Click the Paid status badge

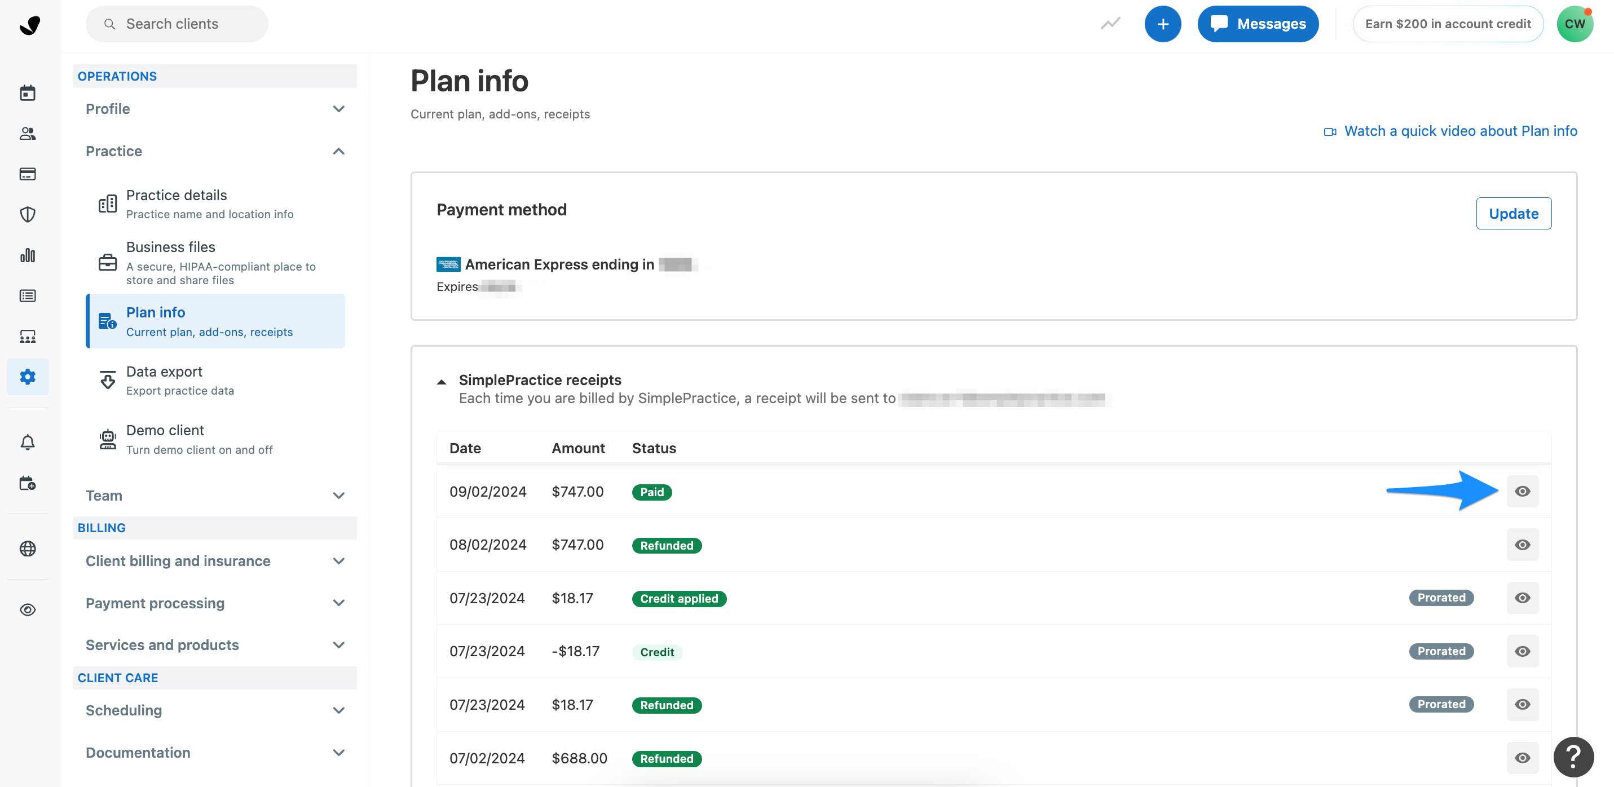pyautogui.click(x=651, y=492)
